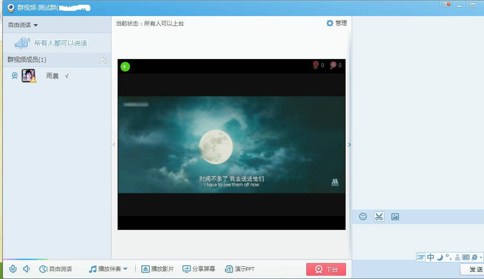This screenshot has width=484, height=279.
Task: Click the 发送 send button
Action: point(472,270)
